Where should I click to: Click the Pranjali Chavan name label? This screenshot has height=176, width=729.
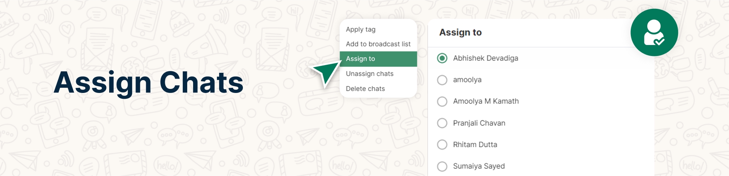click(479, 123)
